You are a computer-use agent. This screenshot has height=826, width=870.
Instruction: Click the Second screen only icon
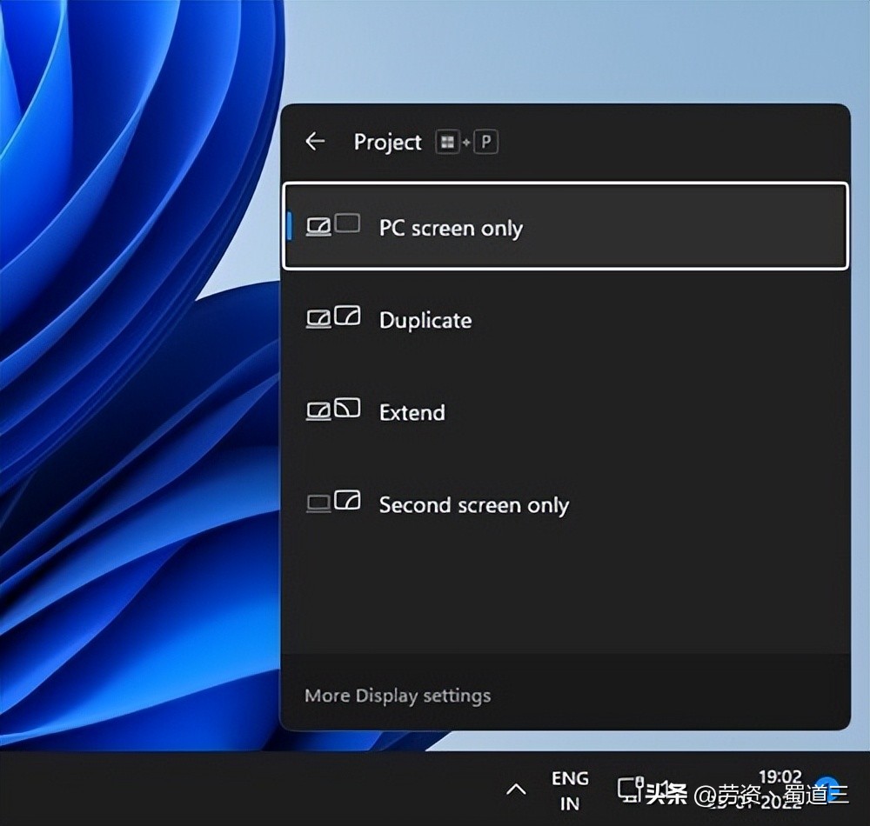[331, 503]
